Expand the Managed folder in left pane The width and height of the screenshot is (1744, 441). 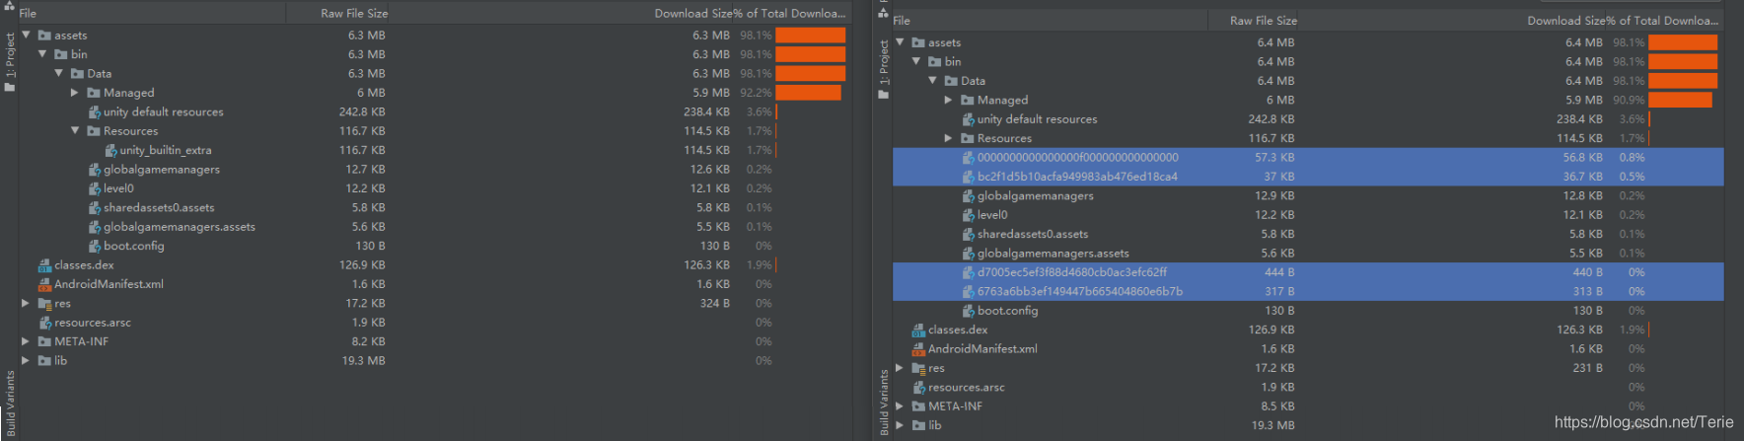(74, 93)
